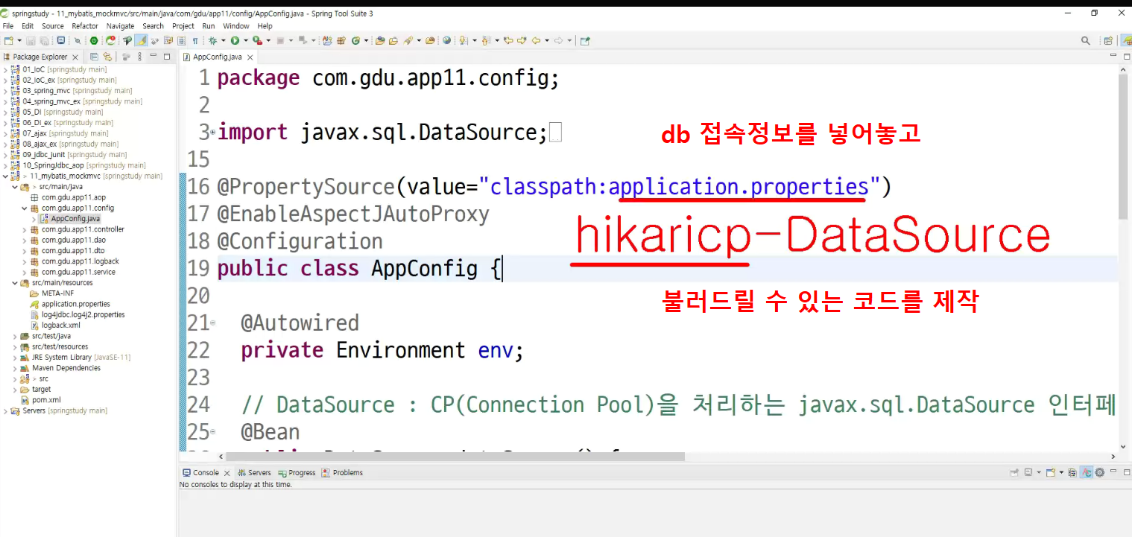Click the Relaunch green circular arrow icon
1132x537 pixels.
(110, 40)
